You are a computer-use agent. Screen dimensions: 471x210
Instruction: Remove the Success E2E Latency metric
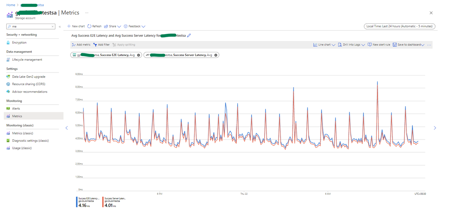tap(138, 55)
